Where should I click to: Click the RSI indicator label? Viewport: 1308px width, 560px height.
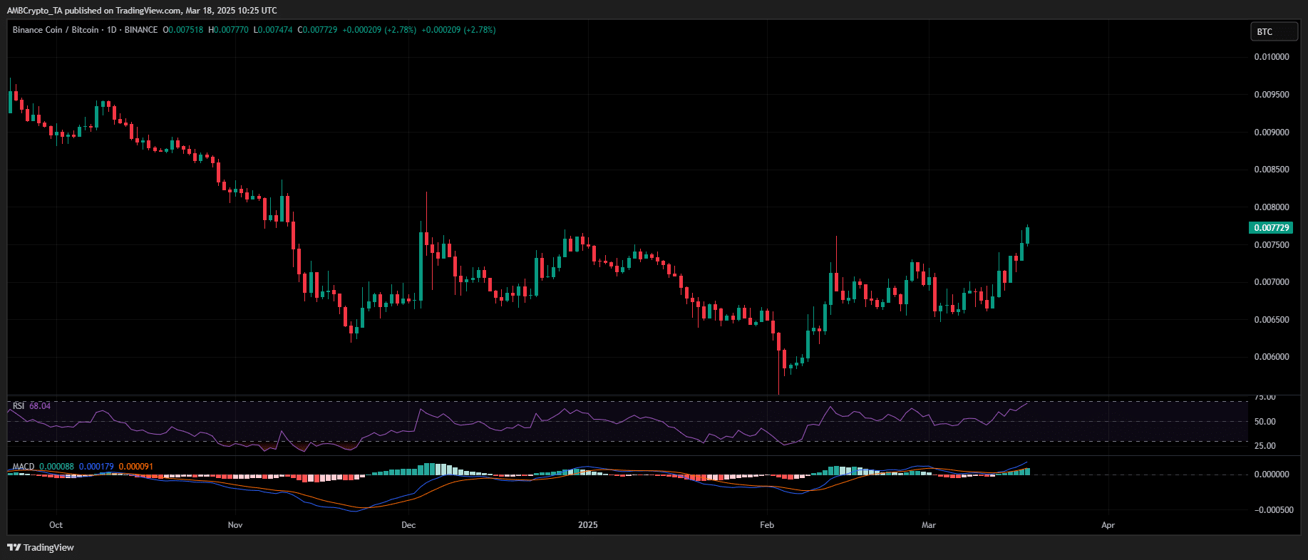pyautogui.click(x=19, y=406)
